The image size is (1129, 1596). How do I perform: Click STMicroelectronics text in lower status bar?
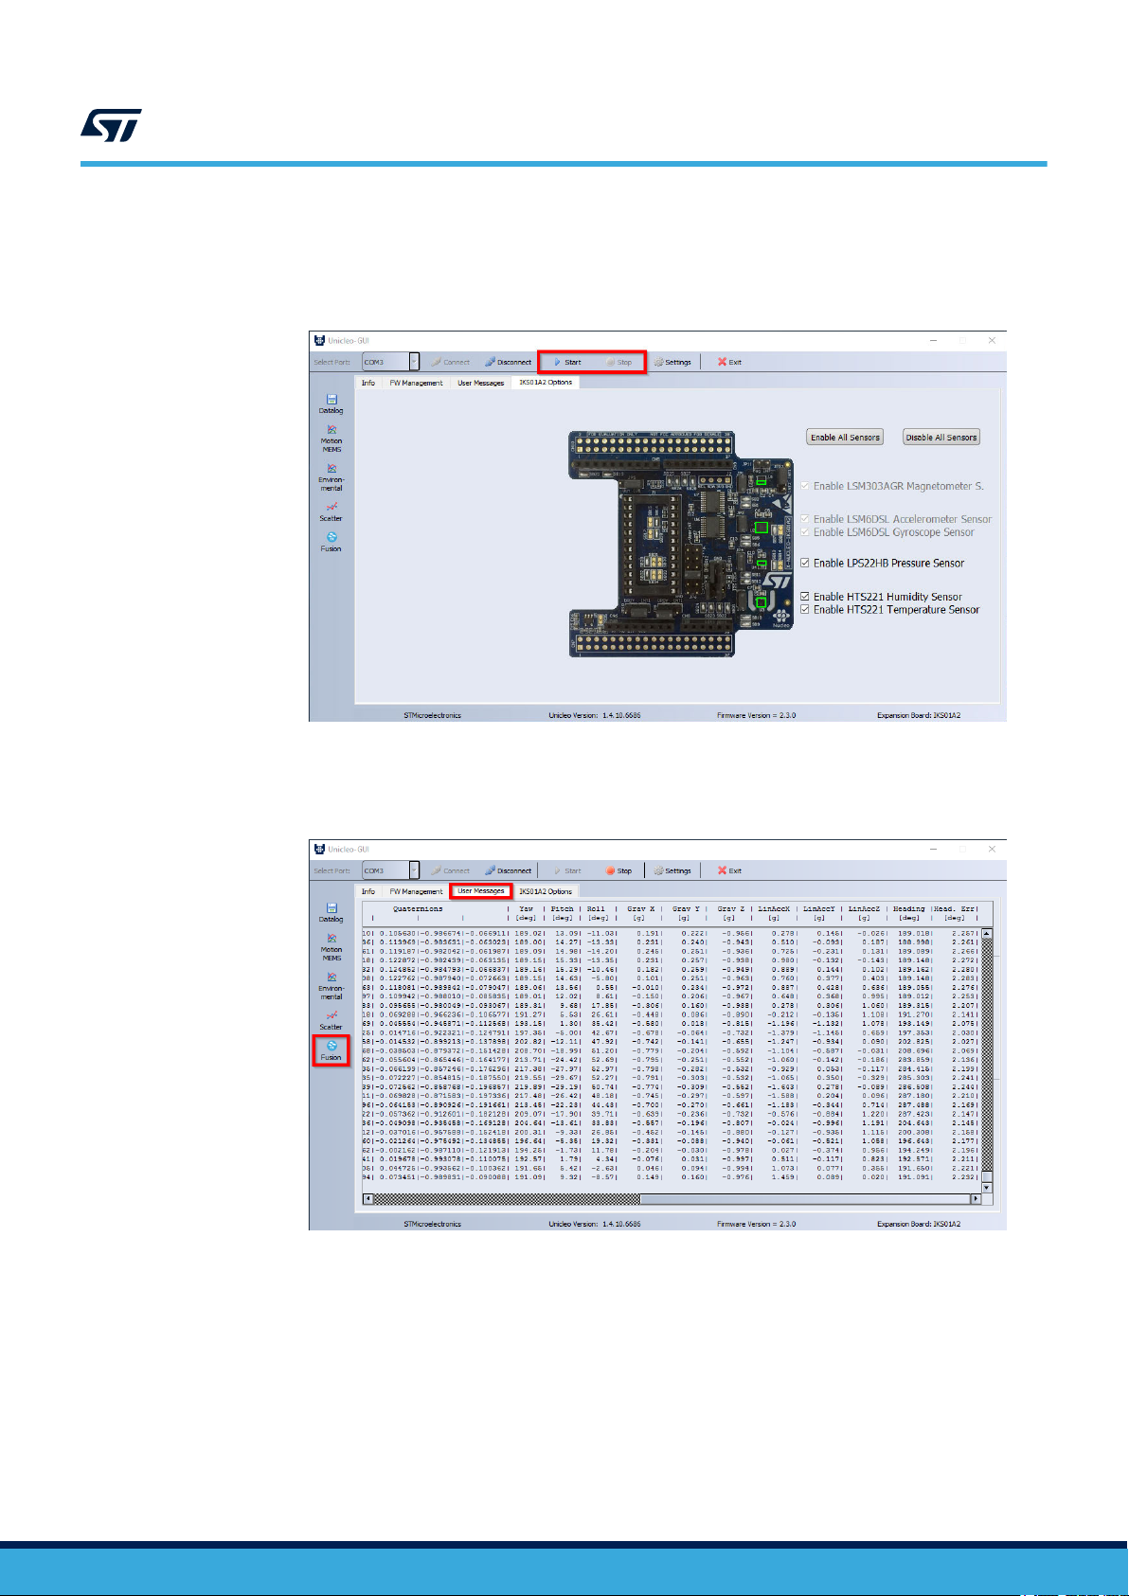pos(432,1224)
